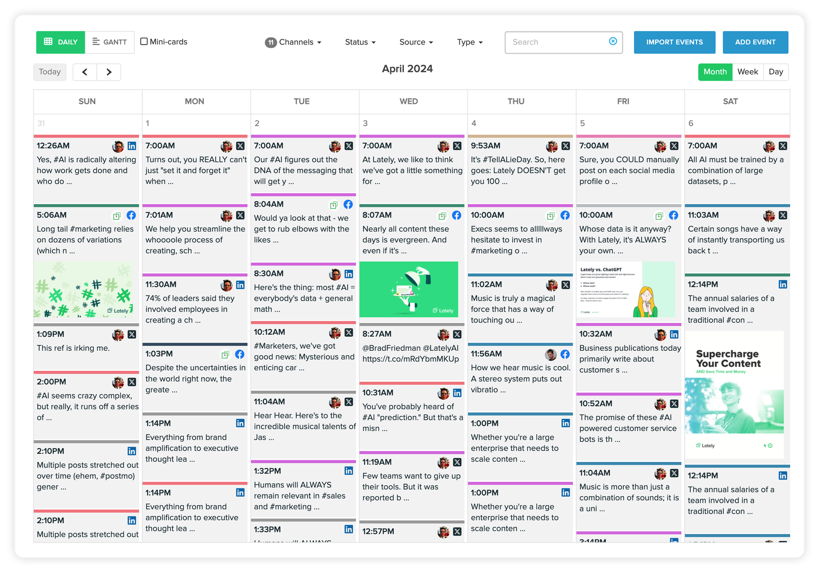Open the Source filter dropdown
Image resolution: width=819 pixels, height=572 pixels.
coord(416,42)
